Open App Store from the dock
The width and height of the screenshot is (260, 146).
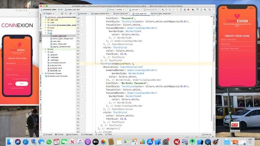[150, 142]
